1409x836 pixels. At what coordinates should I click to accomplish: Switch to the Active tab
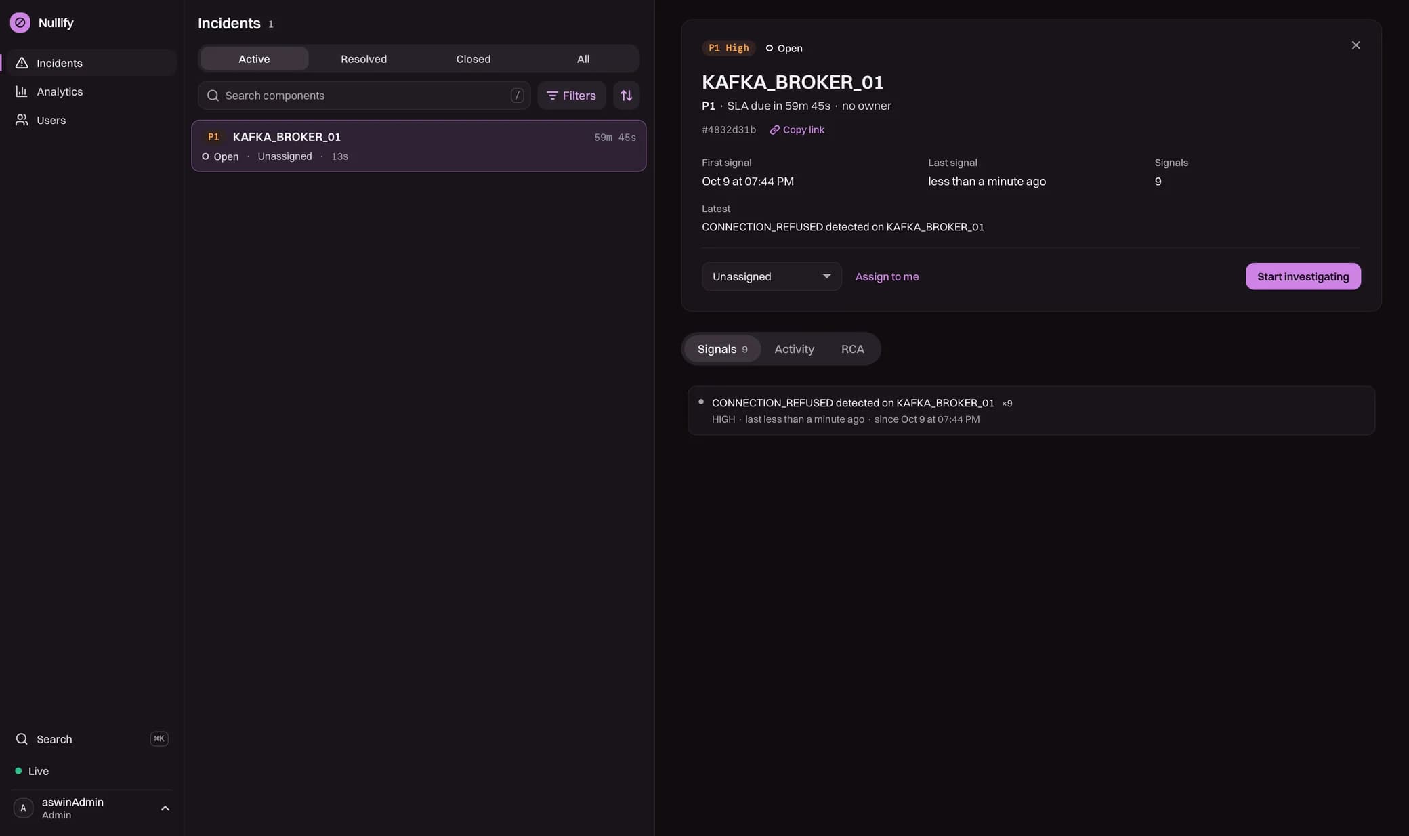[254, 59]
